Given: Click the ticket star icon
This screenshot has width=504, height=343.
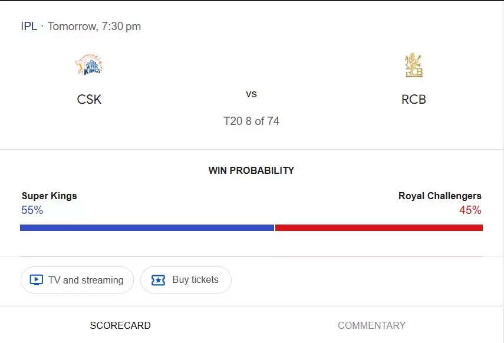Looking at the screenshot, I should click(x=158, y=280).
